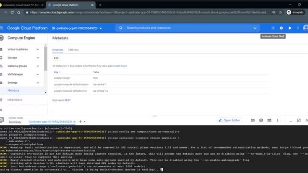Click the browser address bar URL
308x173 pixels.
click(149, 12)
